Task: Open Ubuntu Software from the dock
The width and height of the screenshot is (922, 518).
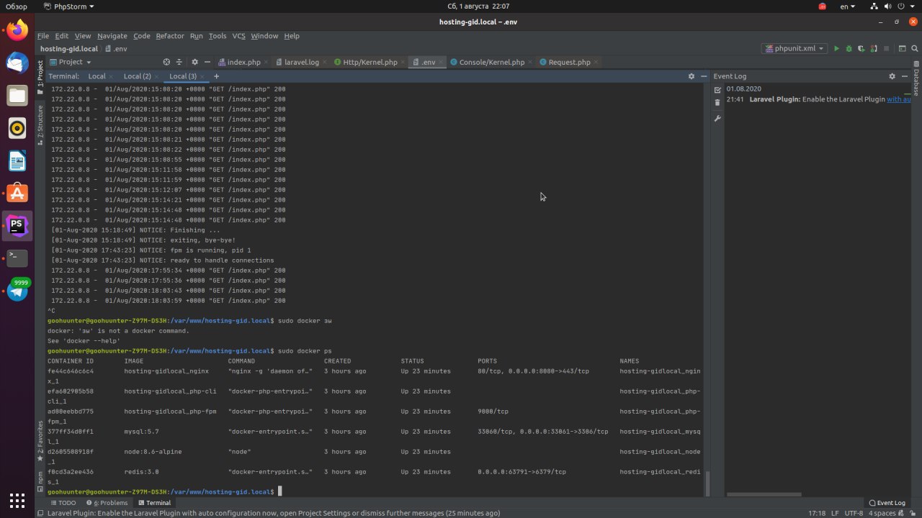Action: point(17,193)
